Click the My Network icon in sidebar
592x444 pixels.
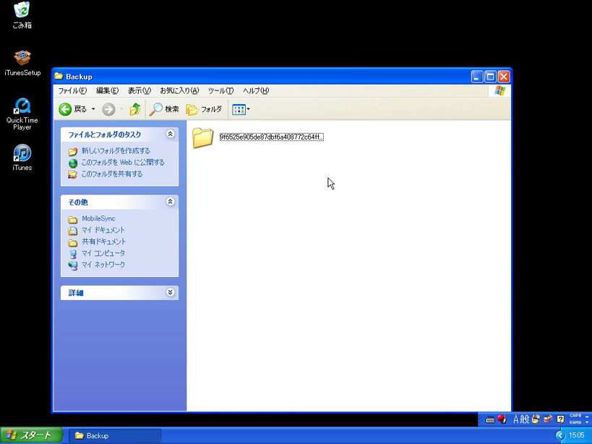pos(72,265)
